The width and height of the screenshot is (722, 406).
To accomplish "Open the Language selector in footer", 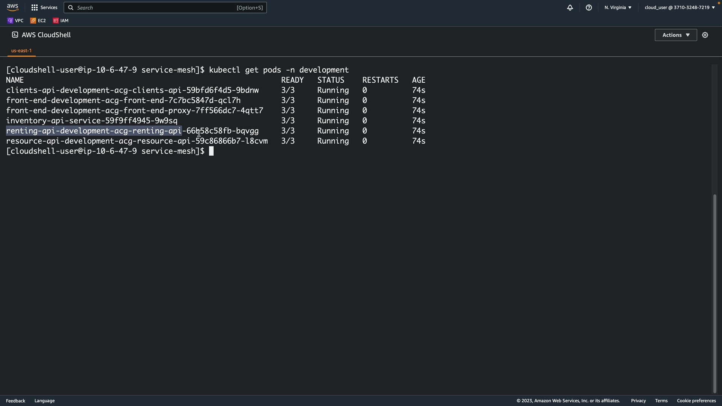I will coord(44,401).
